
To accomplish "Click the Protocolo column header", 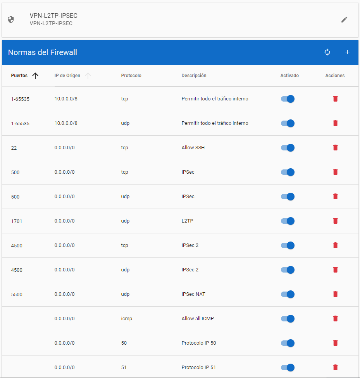I will tap(131, 76).
